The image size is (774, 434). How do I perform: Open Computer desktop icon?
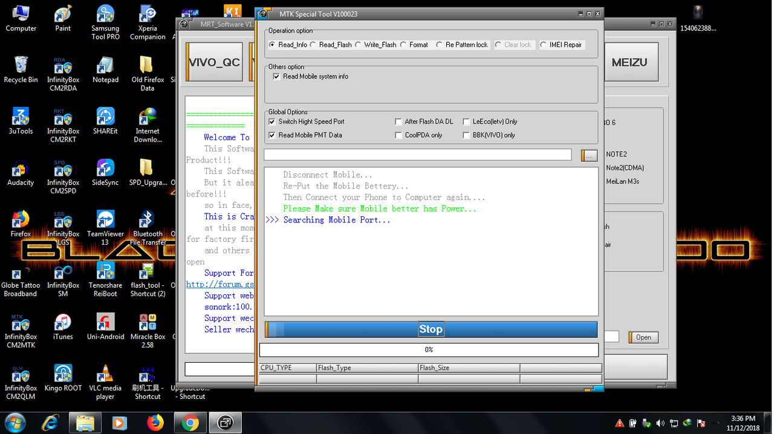tap(21, 19)
